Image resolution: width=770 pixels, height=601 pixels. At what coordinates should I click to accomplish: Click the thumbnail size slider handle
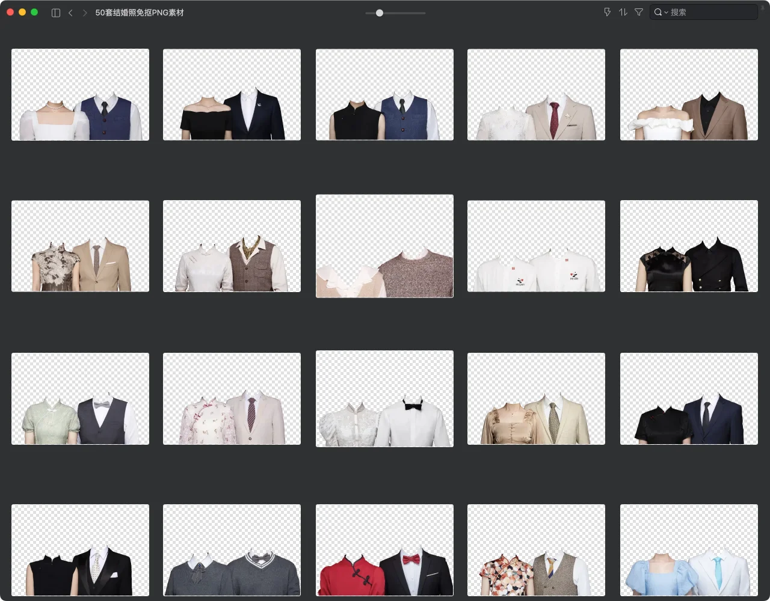point(380,13)
